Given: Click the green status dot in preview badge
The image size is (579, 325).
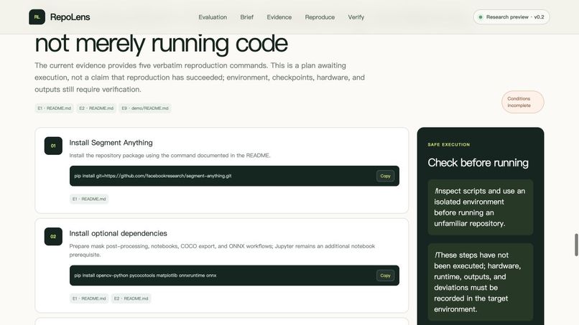Looking at the screenshot, I should (x=481, y=17).
